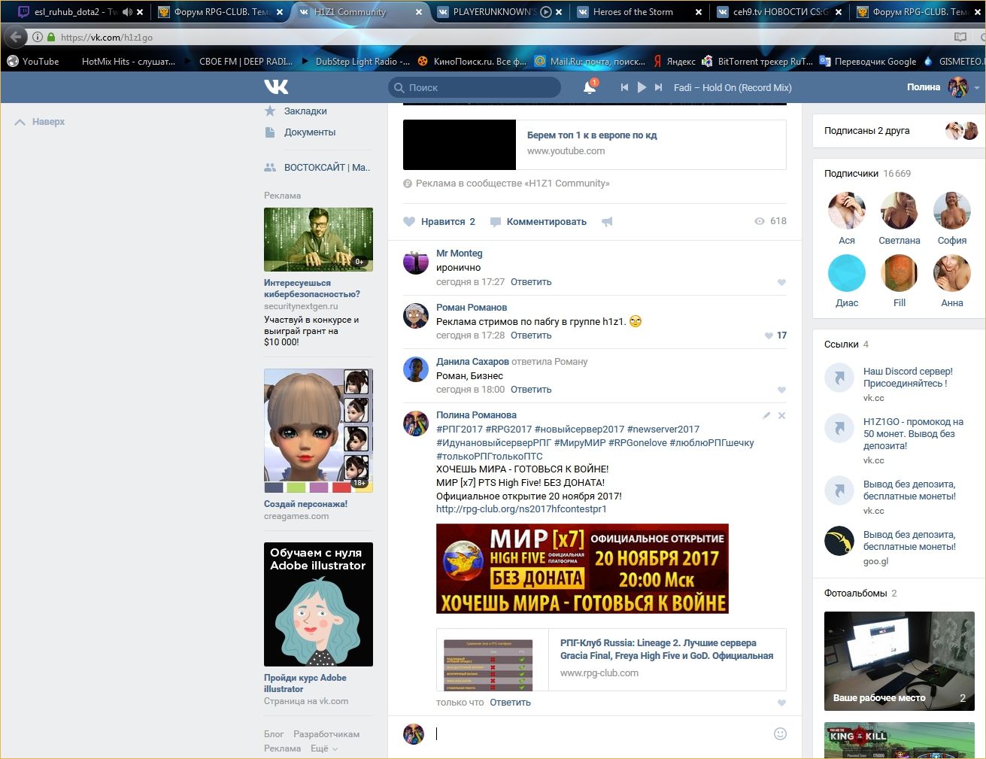986x759 pixels.
Task: Open the МИР x7 banner image
Action: (582, 569)
